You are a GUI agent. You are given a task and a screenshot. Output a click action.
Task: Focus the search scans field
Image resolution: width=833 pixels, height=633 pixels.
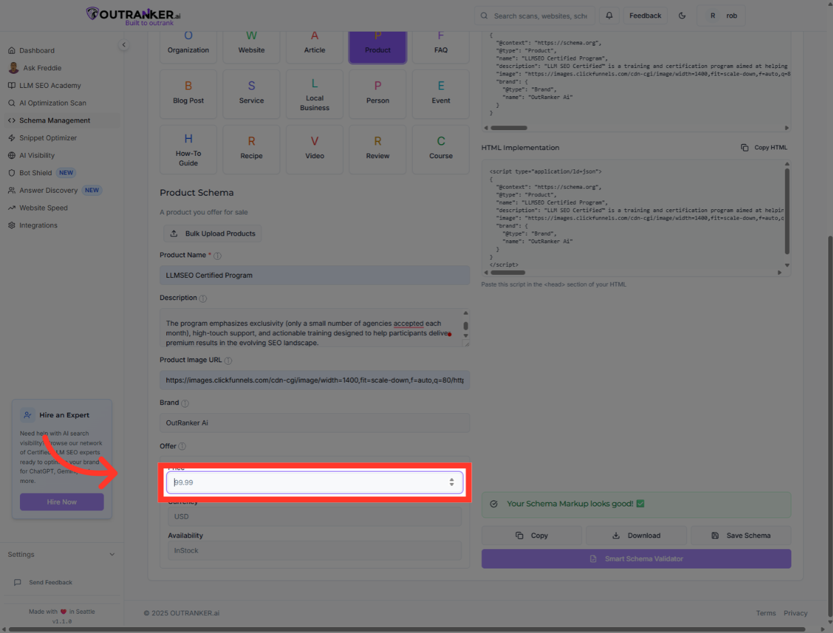coord(534,16)
